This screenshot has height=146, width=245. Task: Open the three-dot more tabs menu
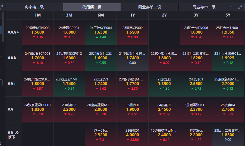[x=232, y=7]
